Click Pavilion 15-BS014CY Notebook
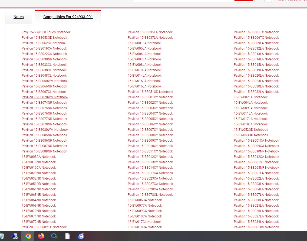The image size is (307, 241). (x=150, y=168)
